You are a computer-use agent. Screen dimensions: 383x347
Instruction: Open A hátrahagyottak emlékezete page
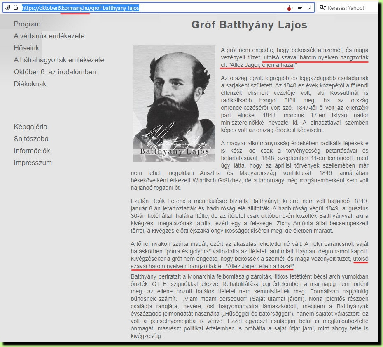pos(59,60)
